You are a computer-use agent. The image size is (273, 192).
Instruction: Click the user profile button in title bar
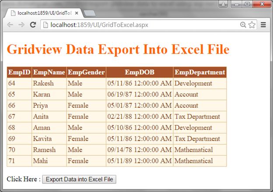pos(223,4)
